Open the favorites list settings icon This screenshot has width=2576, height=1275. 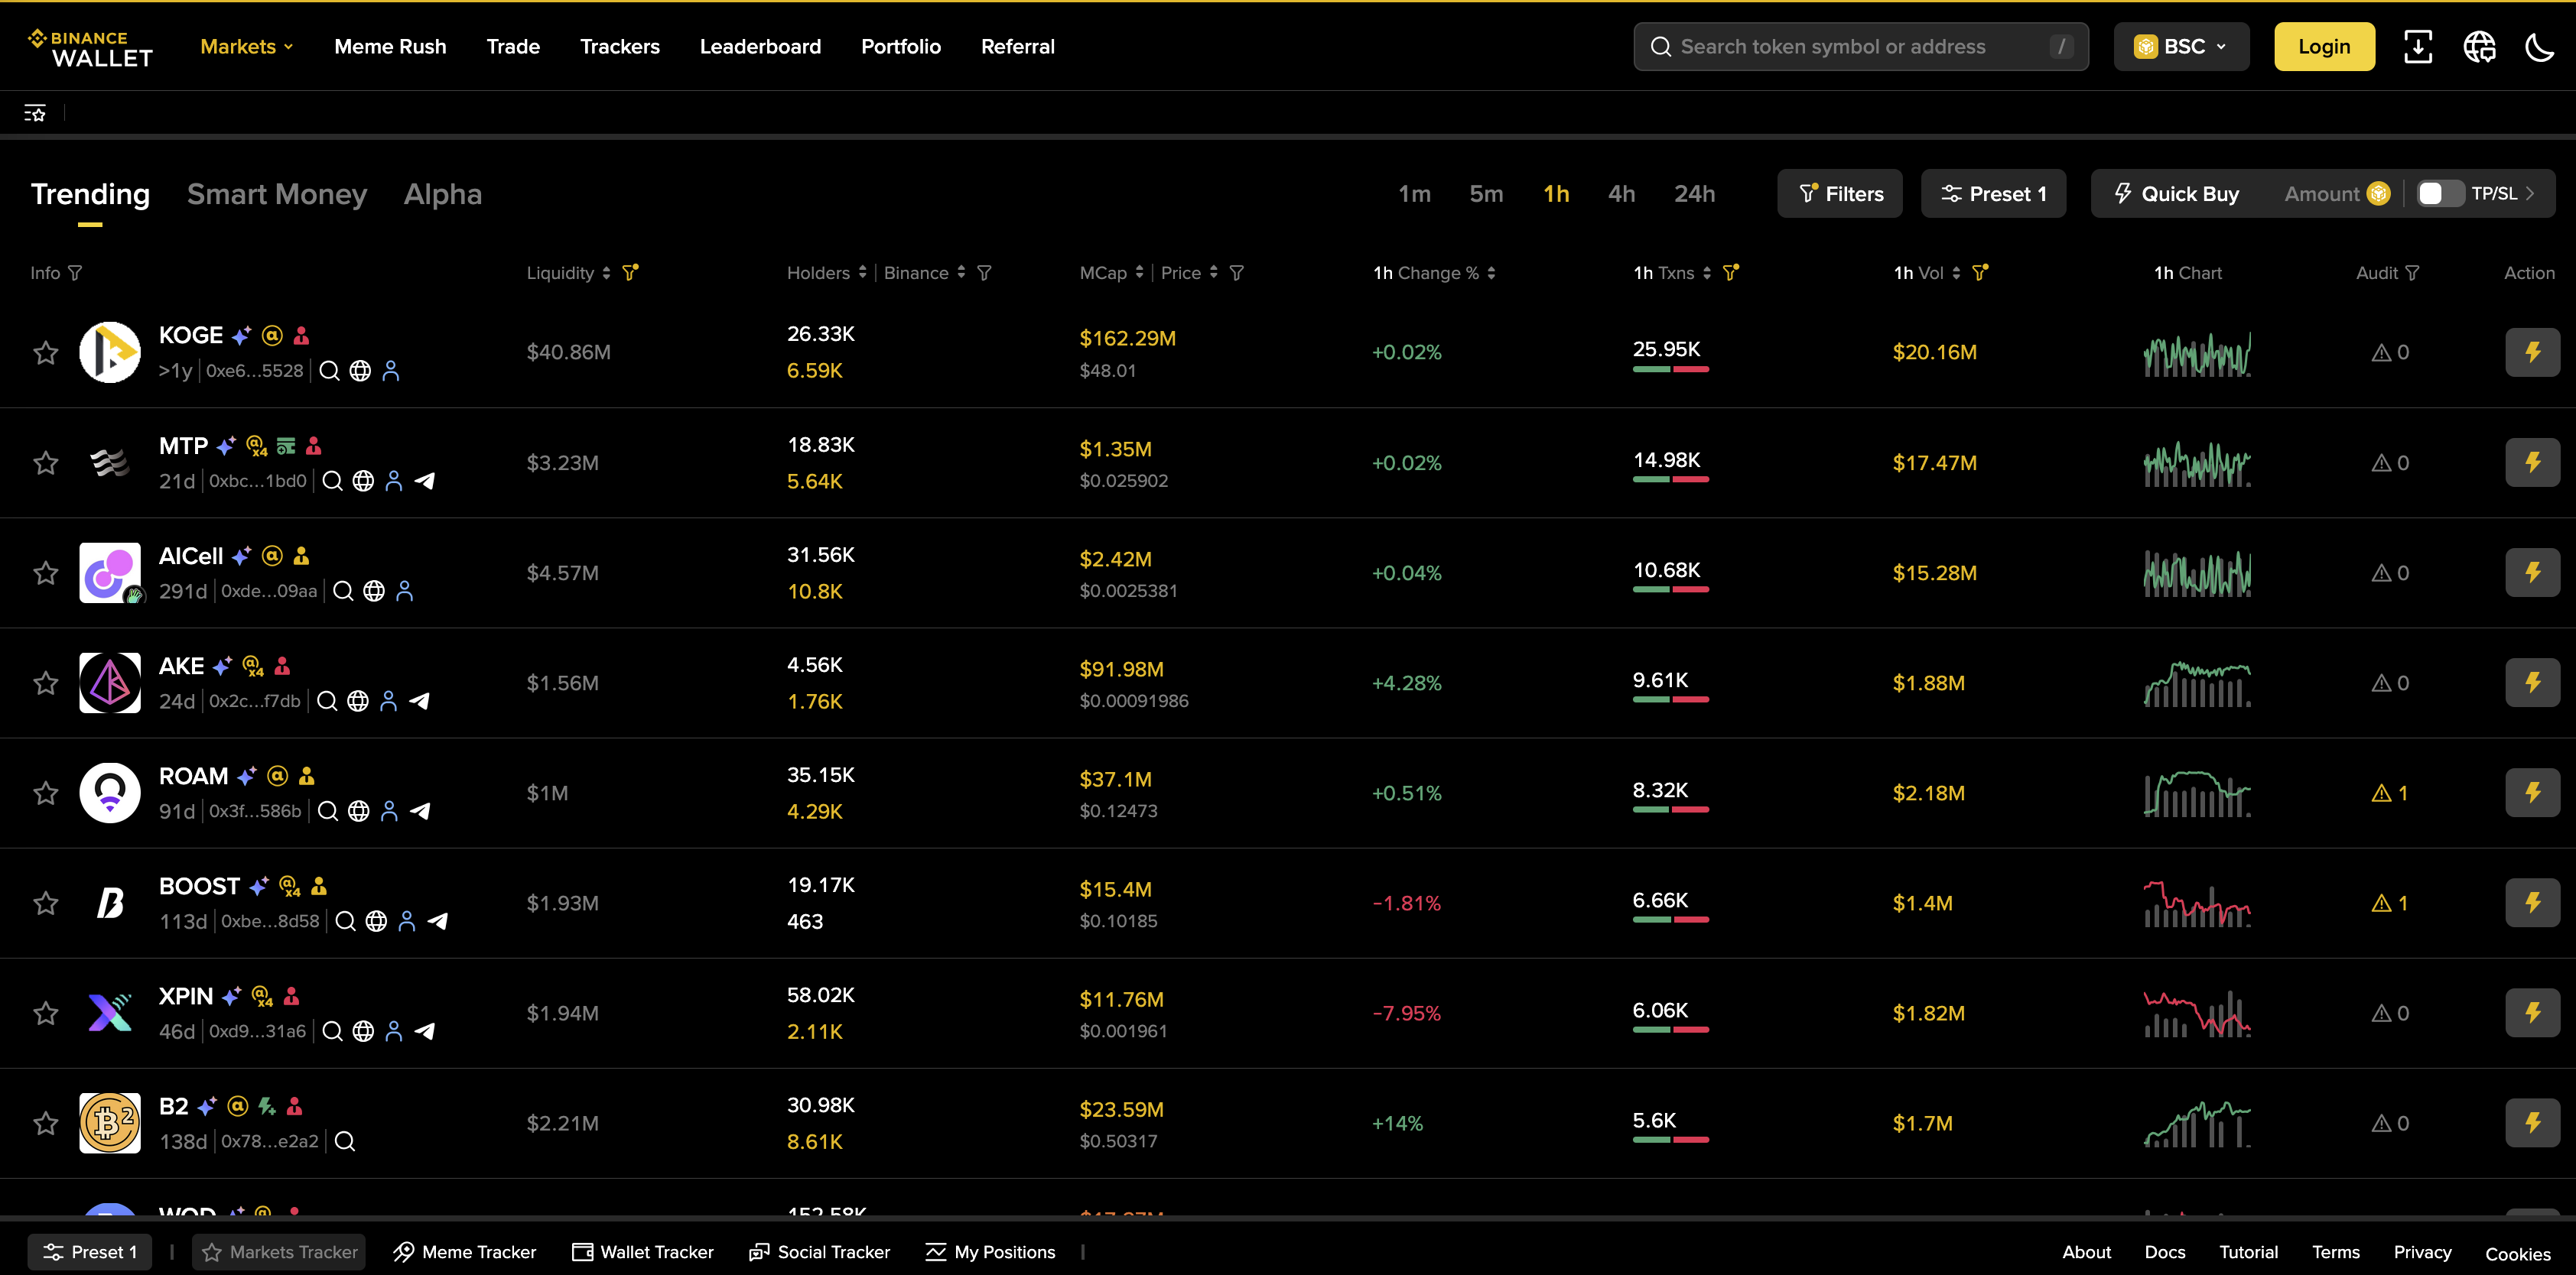[x=35, y=113]
